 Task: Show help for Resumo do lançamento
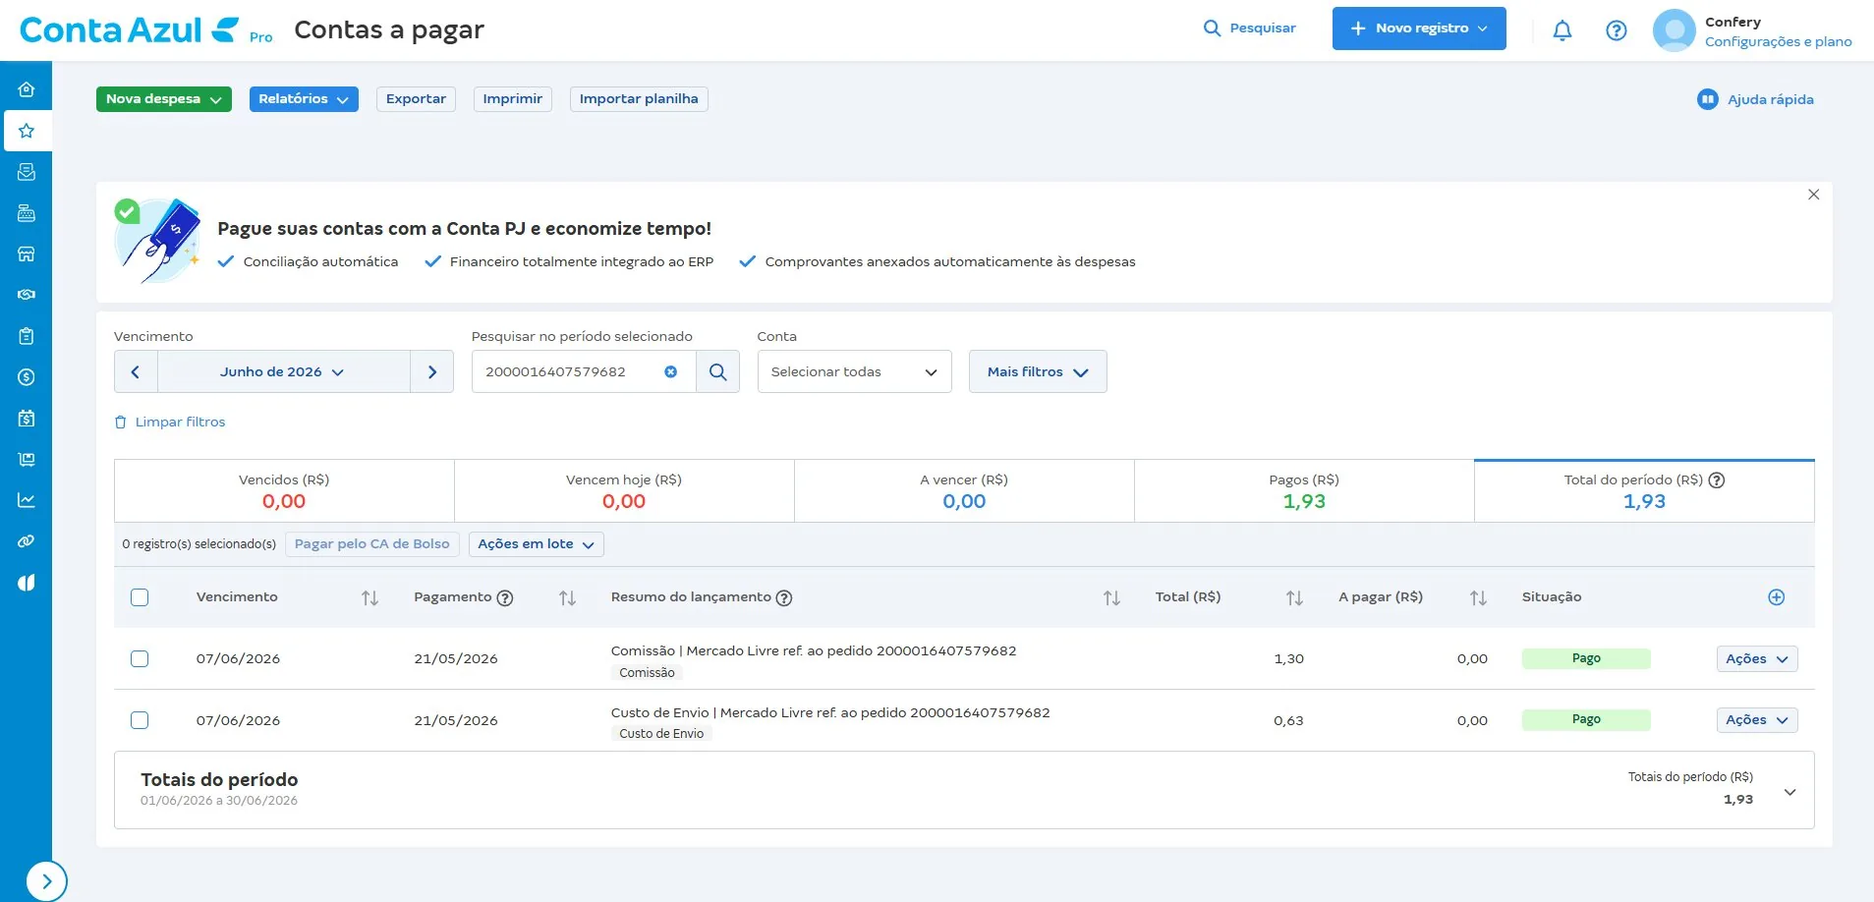point(784,597)
